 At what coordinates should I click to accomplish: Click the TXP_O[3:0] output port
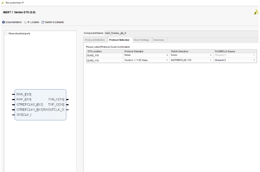pyautogui.click(x=56, y=104)
